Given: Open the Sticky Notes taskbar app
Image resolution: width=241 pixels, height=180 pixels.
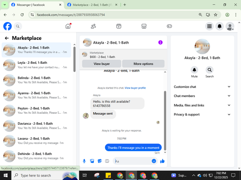Looking at the screenshot, I should pos(108,176).
